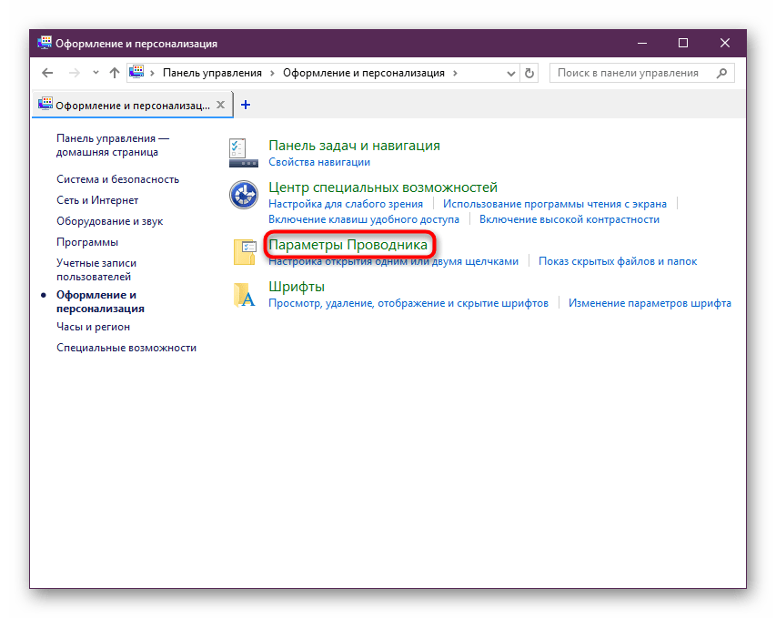Image resolution: width=776 pixels, height=618 pixels.
Task: Go to Часы и регион category
Action: [93, 327]
